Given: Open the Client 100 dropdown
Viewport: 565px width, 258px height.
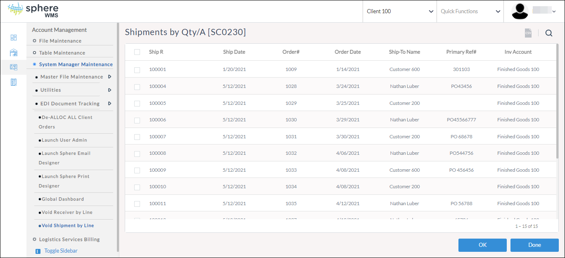Looking at the screenshot, I should 399,12.
